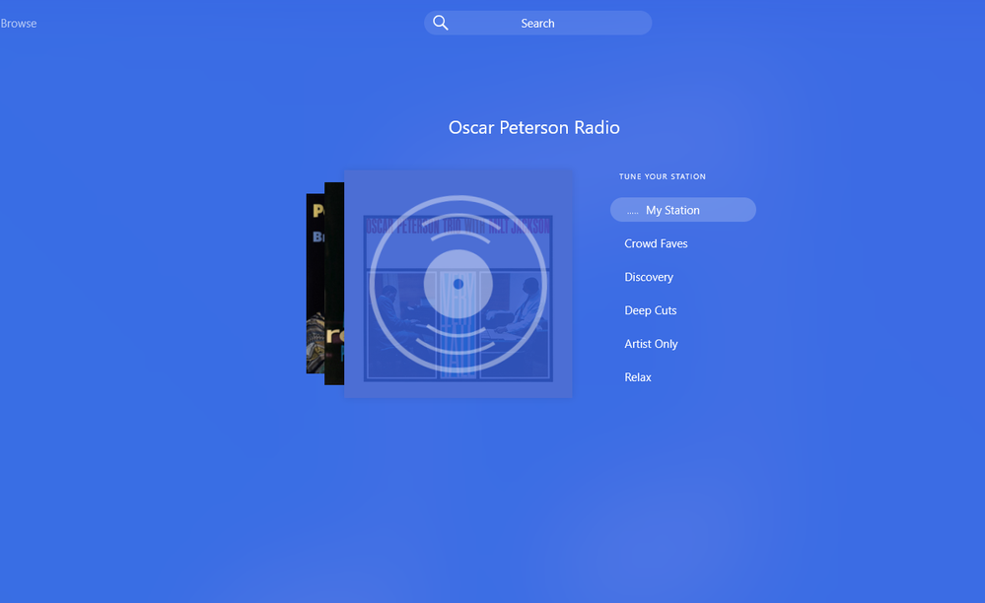Click the TUNE YOUR STATION heading

(663, 176)
